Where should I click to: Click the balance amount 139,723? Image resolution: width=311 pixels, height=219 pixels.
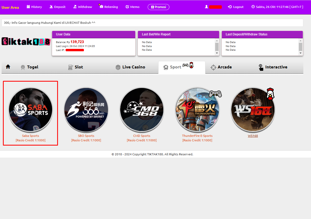(77, 42)
